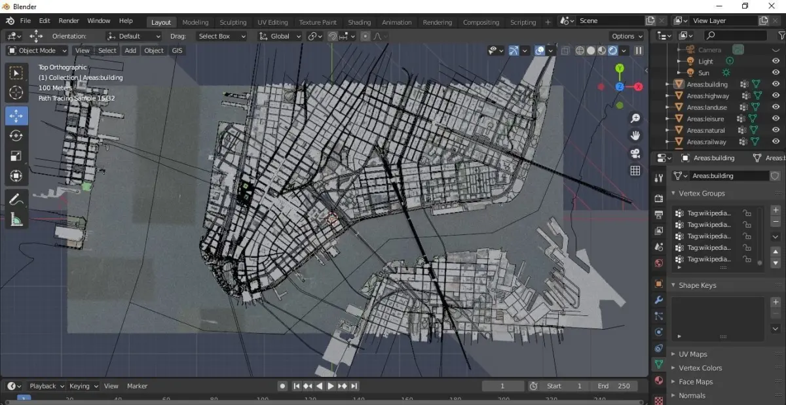Click the End frame 250 field
Viewport: 786px width, 405px height.
click(x=614, y=386)
